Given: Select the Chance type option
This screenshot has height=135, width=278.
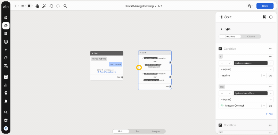Looking at the screenshot, I should click(251, 36).
